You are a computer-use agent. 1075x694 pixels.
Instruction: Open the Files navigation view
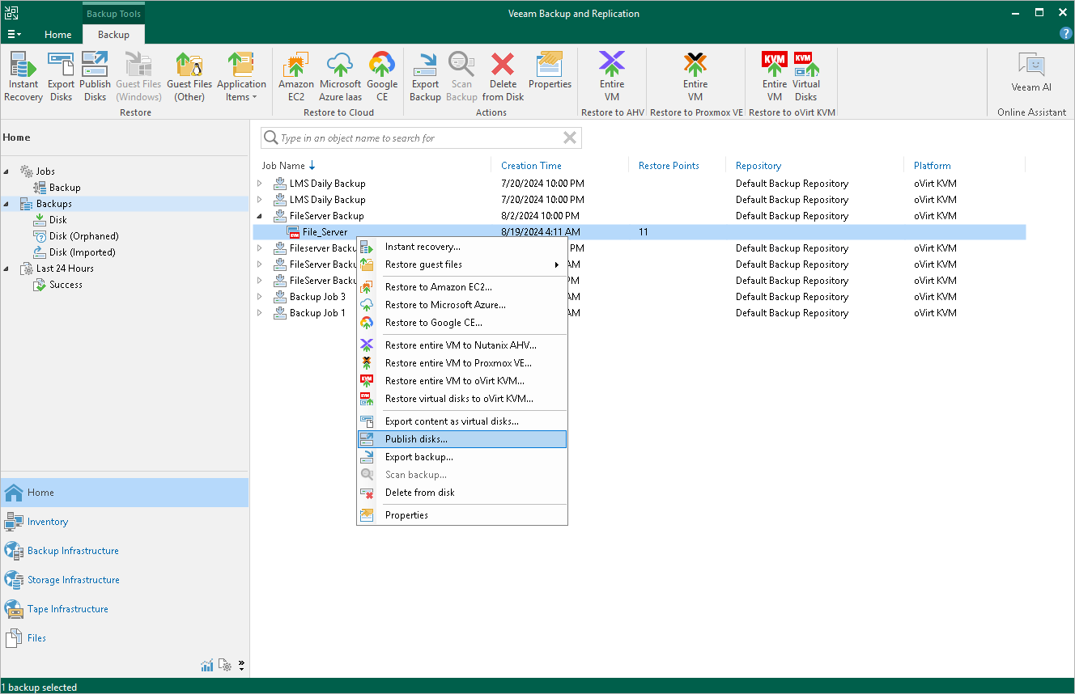tap(125, 638)
